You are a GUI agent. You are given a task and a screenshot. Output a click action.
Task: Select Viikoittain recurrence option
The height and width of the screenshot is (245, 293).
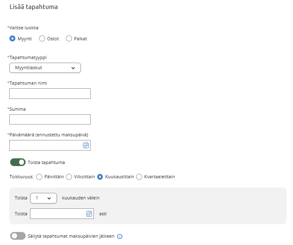pyautogui.click(x=69, y=177)
